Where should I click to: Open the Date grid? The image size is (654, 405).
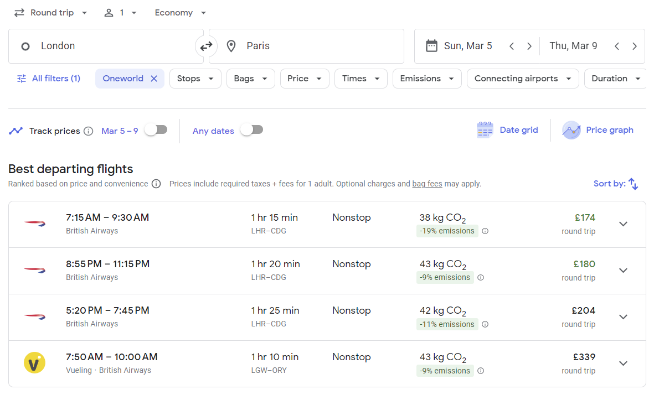pyautogui.click(x=507, y=130)
